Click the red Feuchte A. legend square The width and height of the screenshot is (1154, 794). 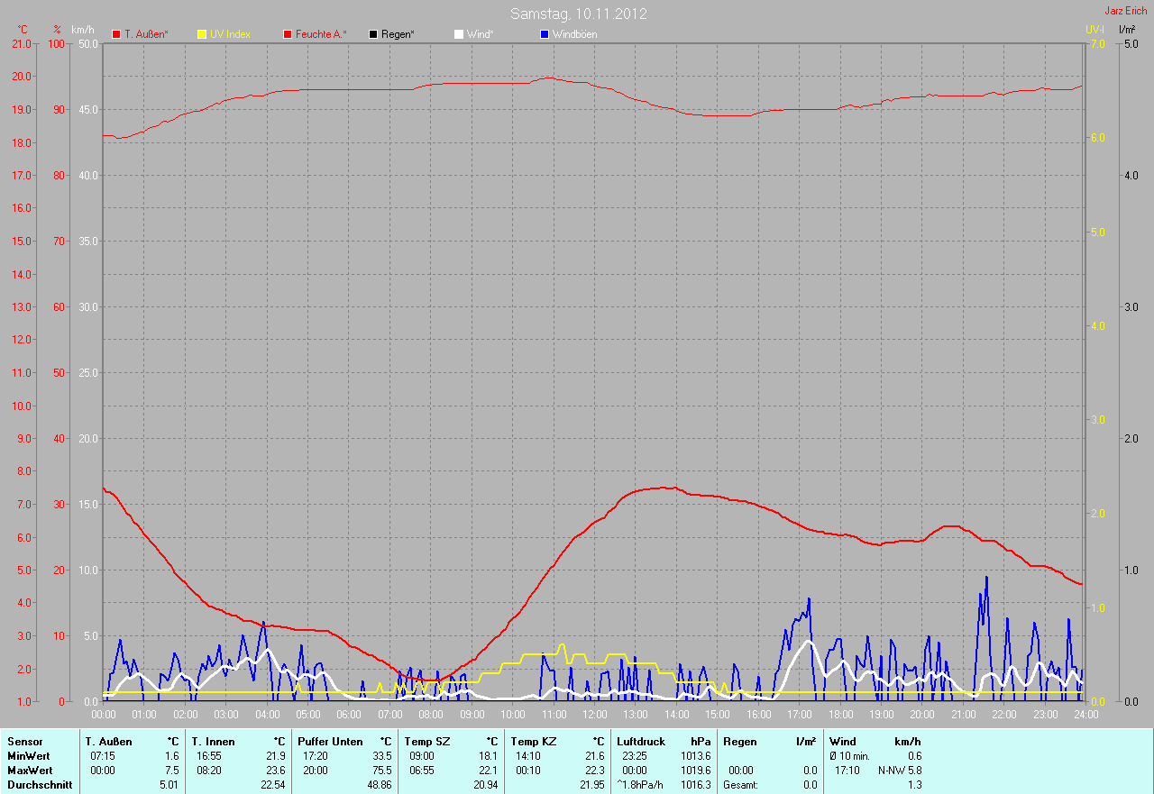[x=288, y=34]
